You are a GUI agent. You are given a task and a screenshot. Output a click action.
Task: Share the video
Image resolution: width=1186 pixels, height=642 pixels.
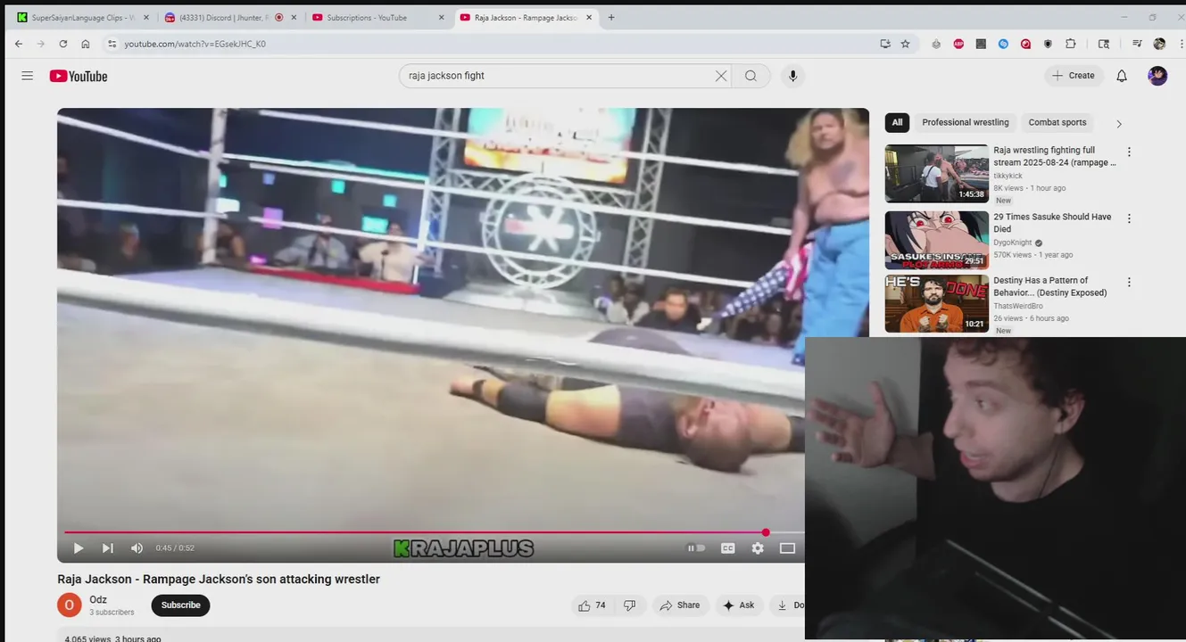coord(680,605)
